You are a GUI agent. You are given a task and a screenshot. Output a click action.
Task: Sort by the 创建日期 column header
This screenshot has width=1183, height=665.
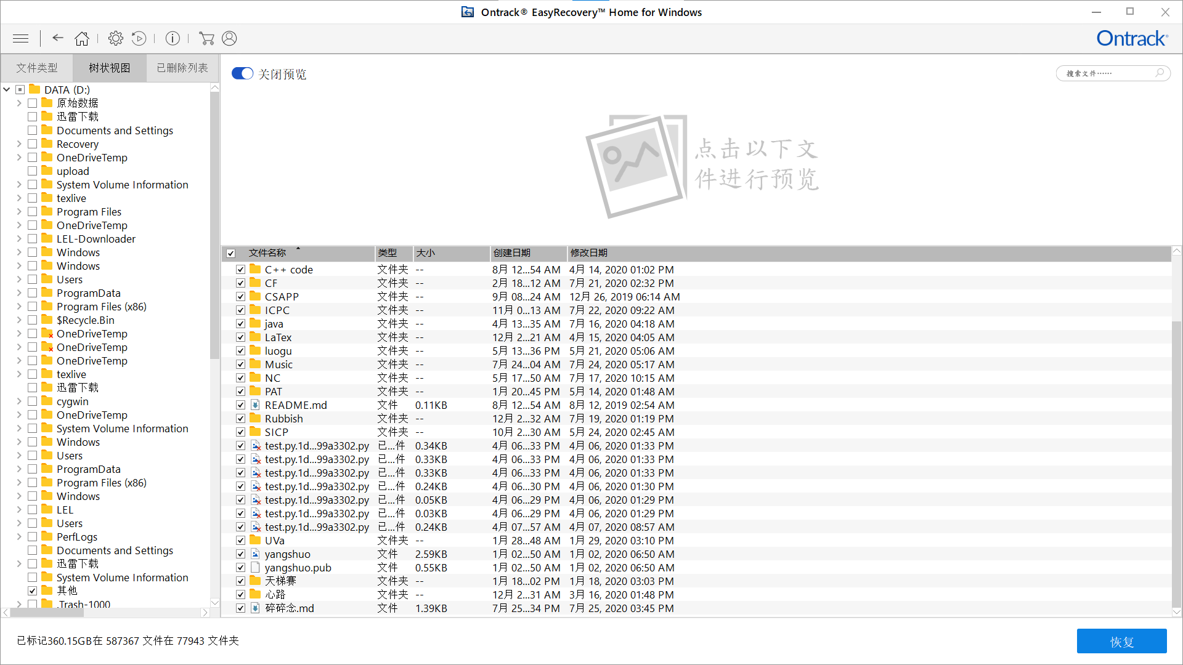pos(528,253)
